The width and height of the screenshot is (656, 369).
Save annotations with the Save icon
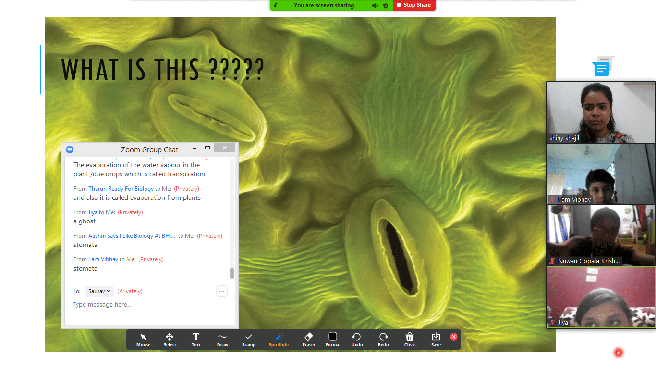(436, 339)
